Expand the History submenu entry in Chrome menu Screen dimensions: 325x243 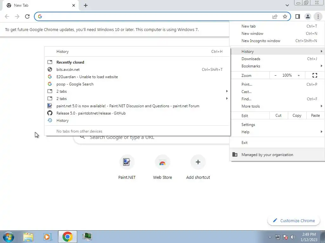coord(277,51)
